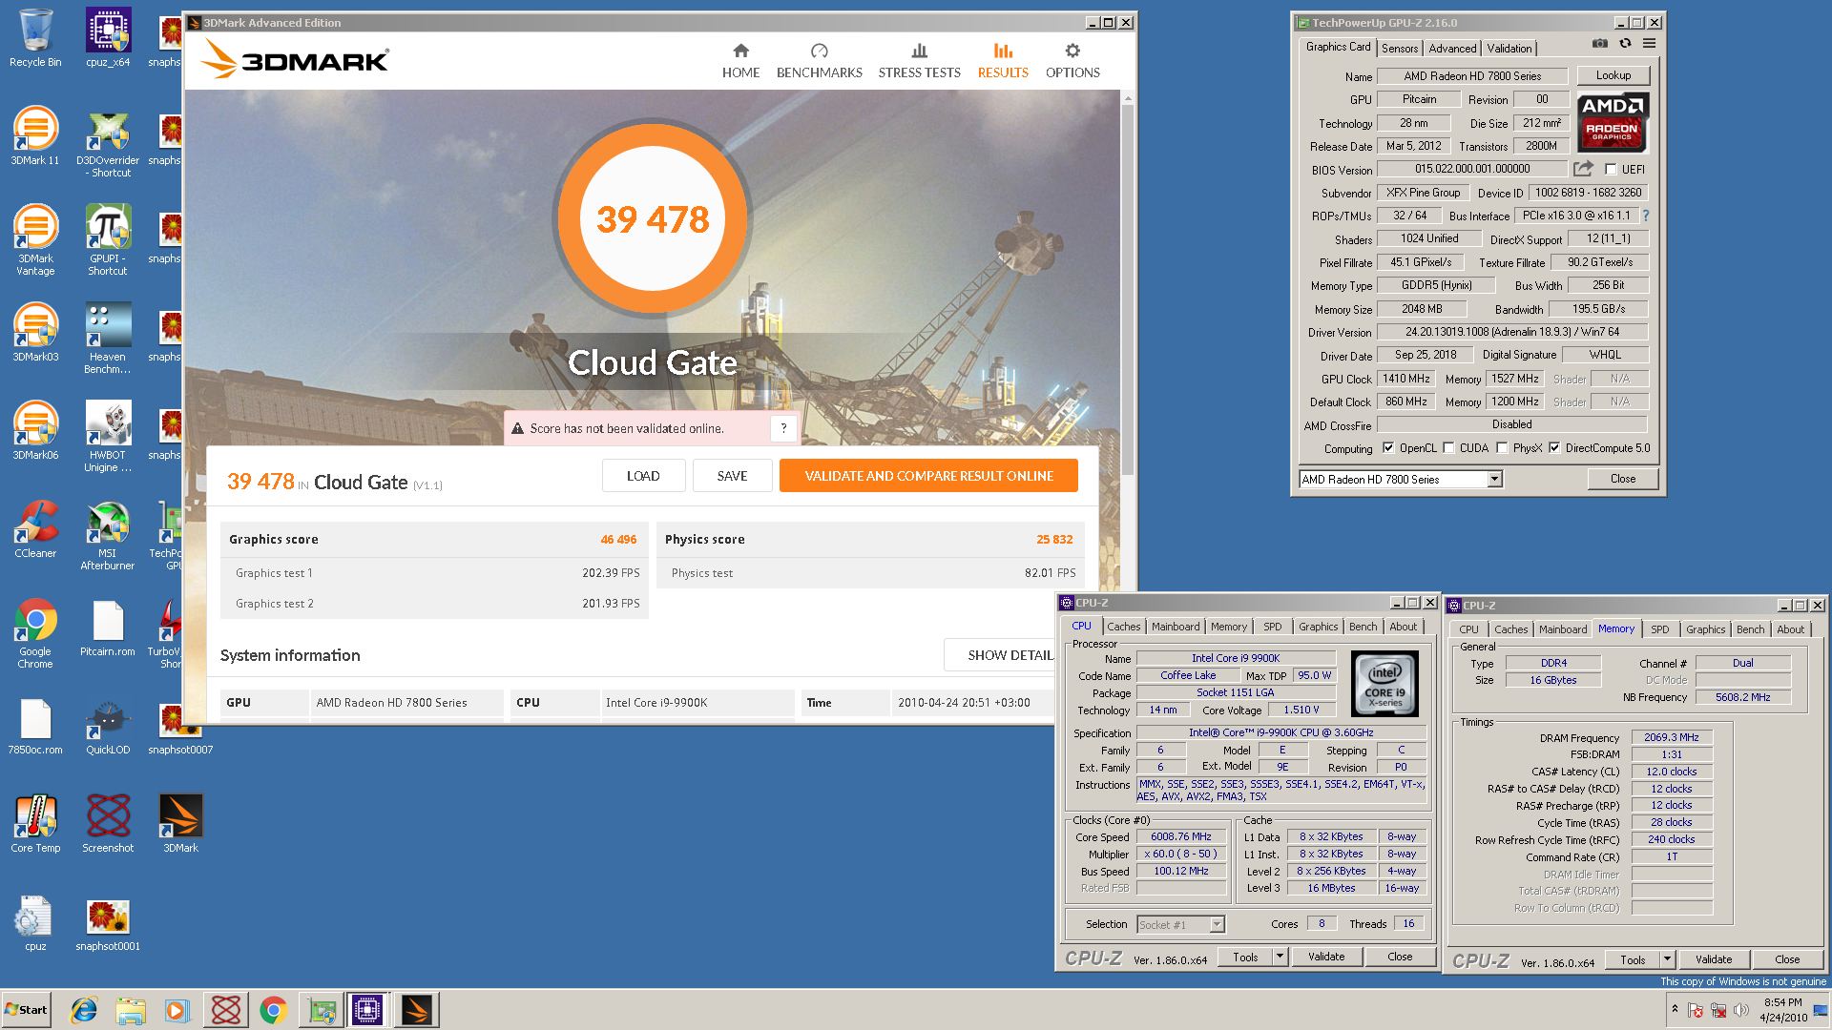The image size is (1832, 1030).
Task: Click Validate in CPU tab CPU-Z window
Action: pos(1326,957)
